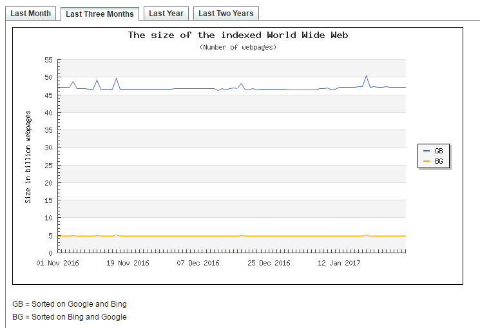Pick the 07 Dec 2016 x-axis date
Viewport: 480px width, 328px height.
click(198, 263)
